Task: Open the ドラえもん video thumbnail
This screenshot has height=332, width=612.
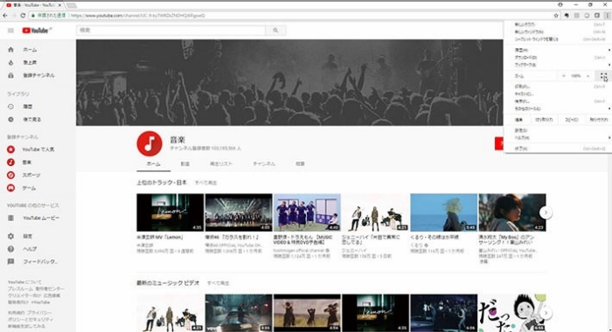Action: pos(307,212)
